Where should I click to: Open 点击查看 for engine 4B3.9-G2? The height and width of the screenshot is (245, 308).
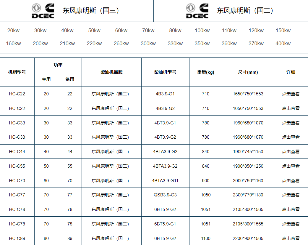pos(291,108)
